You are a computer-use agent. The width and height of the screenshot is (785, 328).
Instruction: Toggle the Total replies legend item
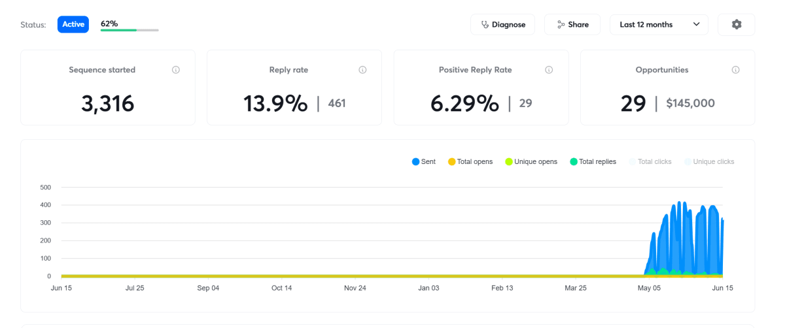tap(593, 161)
